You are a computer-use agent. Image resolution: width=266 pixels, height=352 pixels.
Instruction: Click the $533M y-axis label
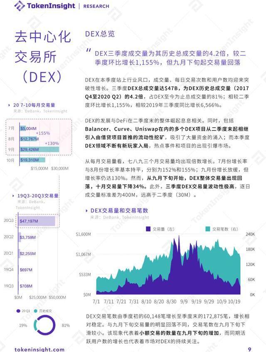tap(85, 275)
